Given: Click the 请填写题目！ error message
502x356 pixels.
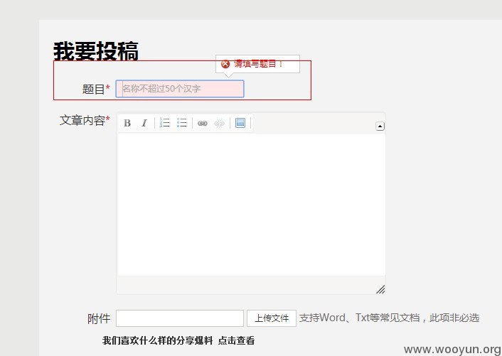Looking at the screenshot, I should coord(258,64).
